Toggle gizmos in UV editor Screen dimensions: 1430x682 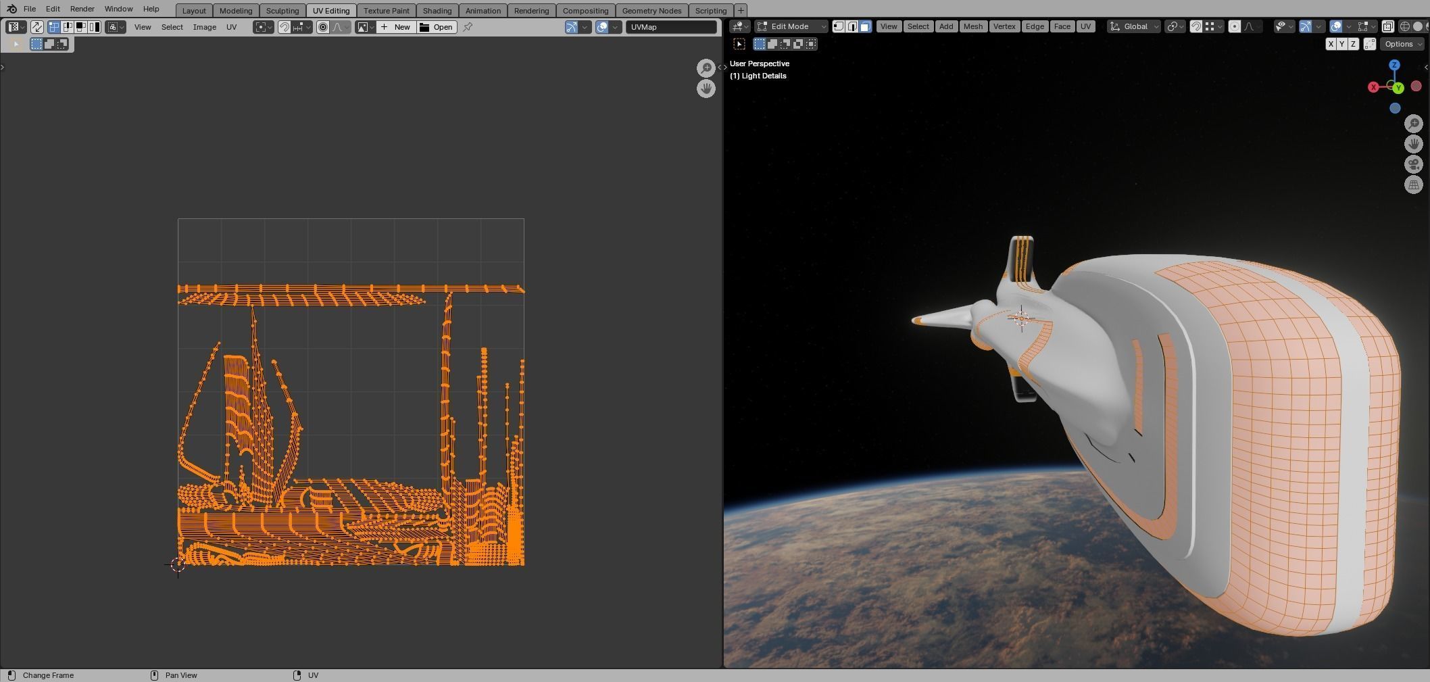[572, 27]
